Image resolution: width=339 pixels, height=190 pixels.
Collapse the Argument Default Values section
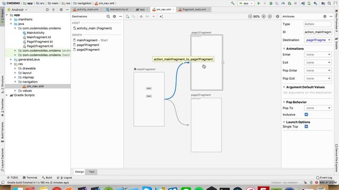click(x=284, y=87)
